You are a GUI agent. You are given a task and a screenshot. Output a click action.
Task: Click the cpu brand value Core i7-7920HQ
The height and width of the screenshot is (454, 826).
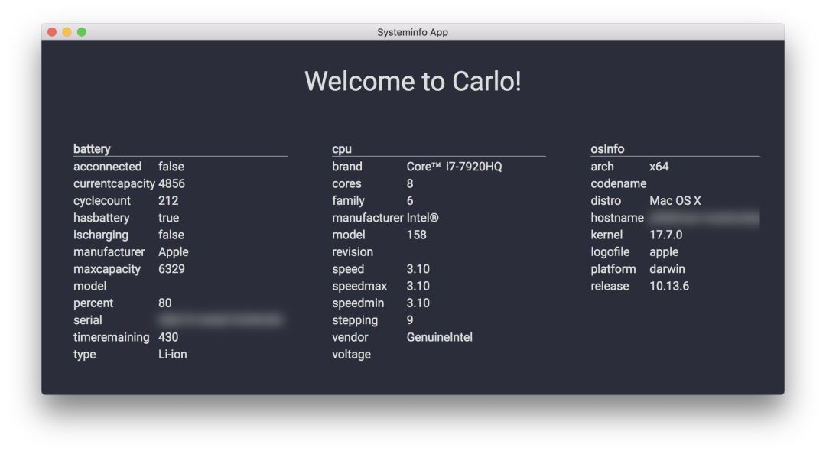454,167
